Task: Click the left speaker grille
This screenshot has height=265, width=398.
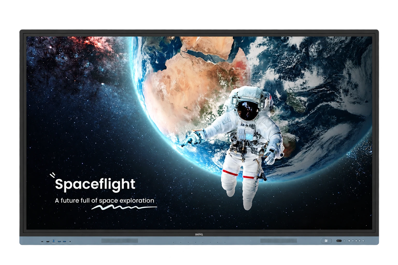Action: (119, 241)
